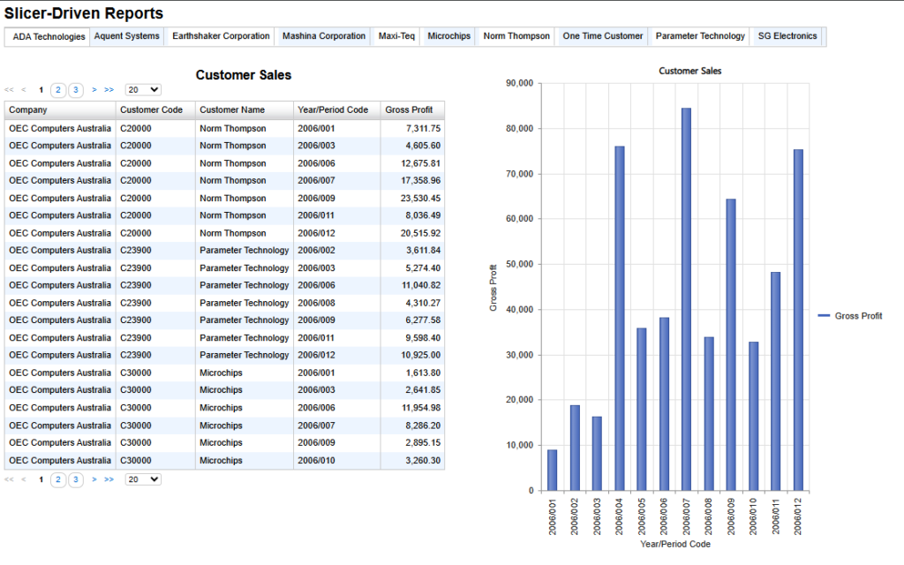Click the top previous-page arrow
This screenshot has width=904, height=565.
point(24,90)
